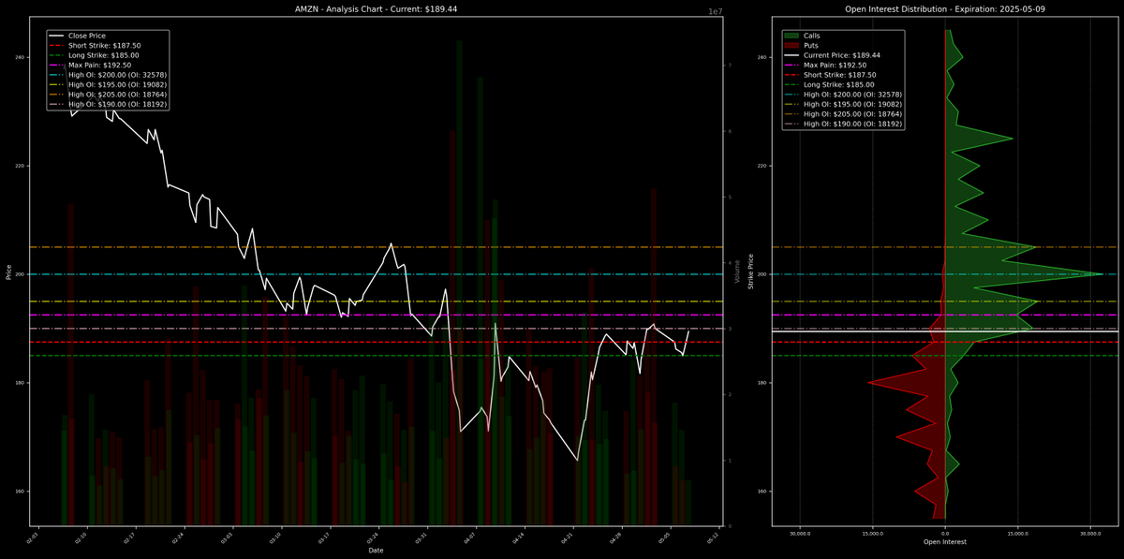Screen dimensions: 1124x559
Task: Click the calls-side '30,000.0' Open Interest tick
Action: coord(1090,534)
